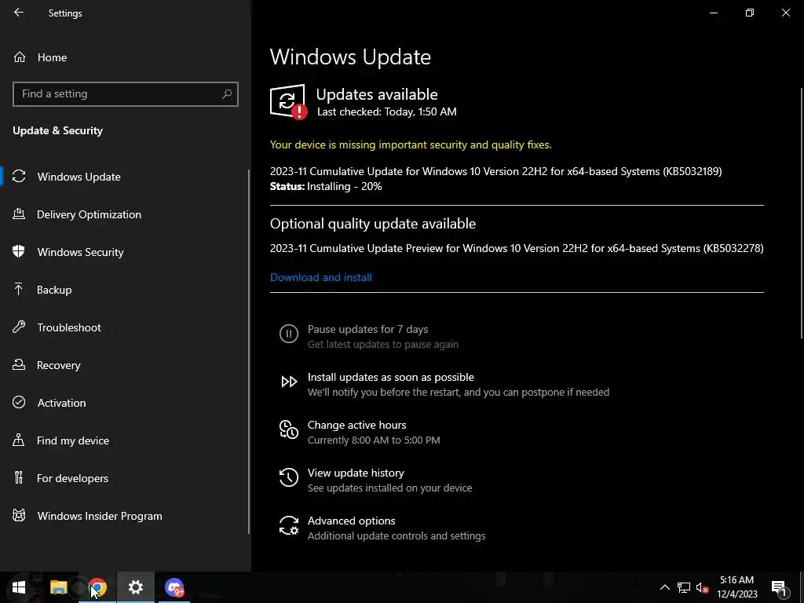Click the View update history icon
Image resolution: width=804 pixels, height=603 pixels.
289,477
